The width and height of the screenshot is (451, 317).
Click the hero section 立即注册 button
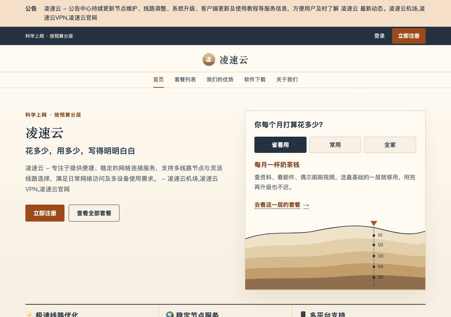(x=45, y=213)
